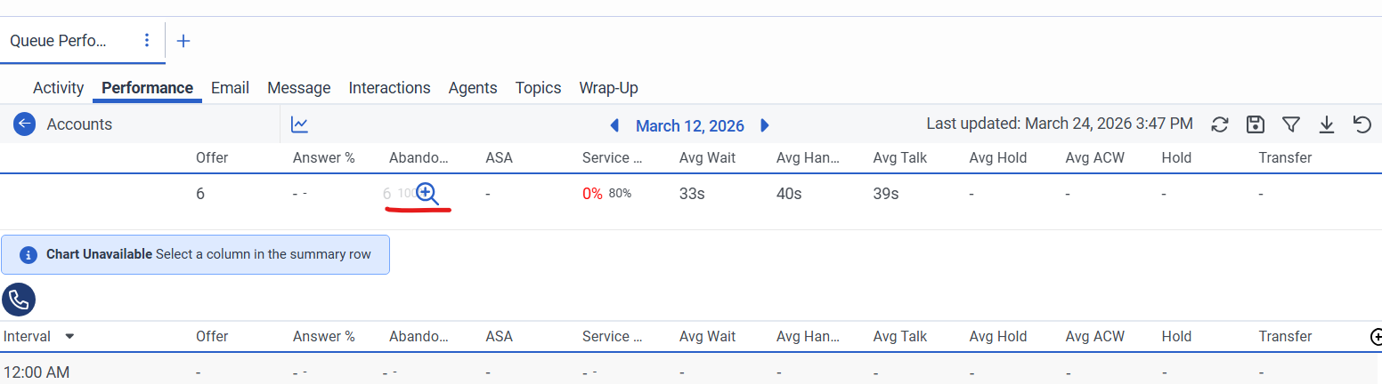Click the magnifier icon in Abandon cell
This screenshot has width=1382, height=384.
(x=428, y=193)
